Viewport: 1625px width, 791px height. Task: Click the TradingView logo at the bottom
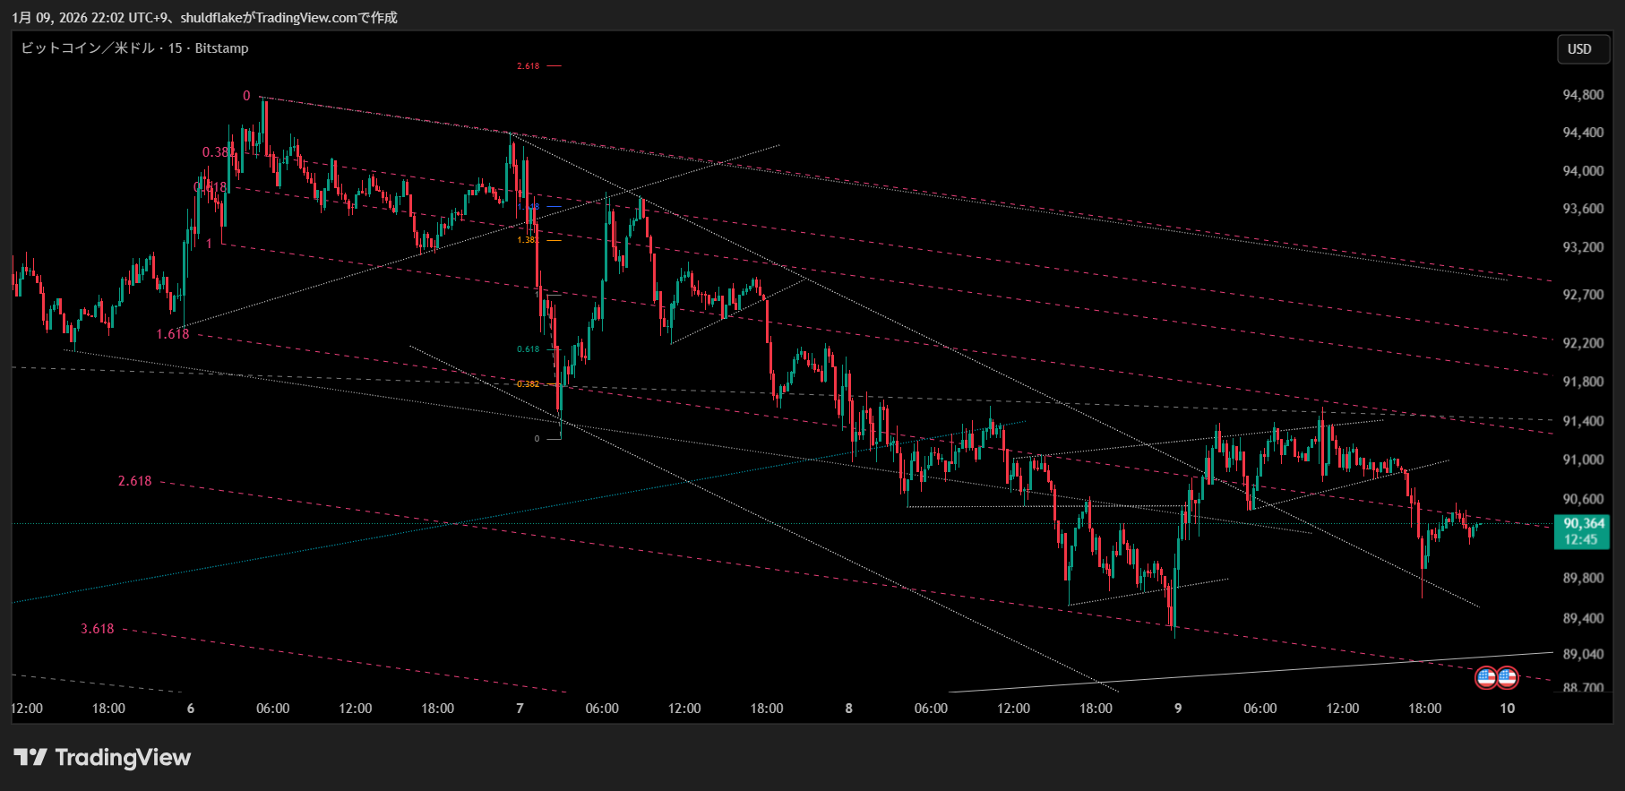(x=103, y=758)
